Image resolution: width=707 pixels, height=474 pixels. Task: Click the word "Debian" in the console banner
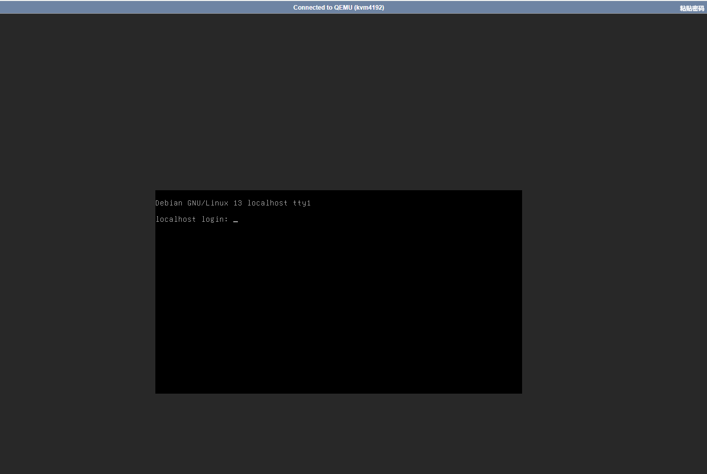click(x=169, y=203)
